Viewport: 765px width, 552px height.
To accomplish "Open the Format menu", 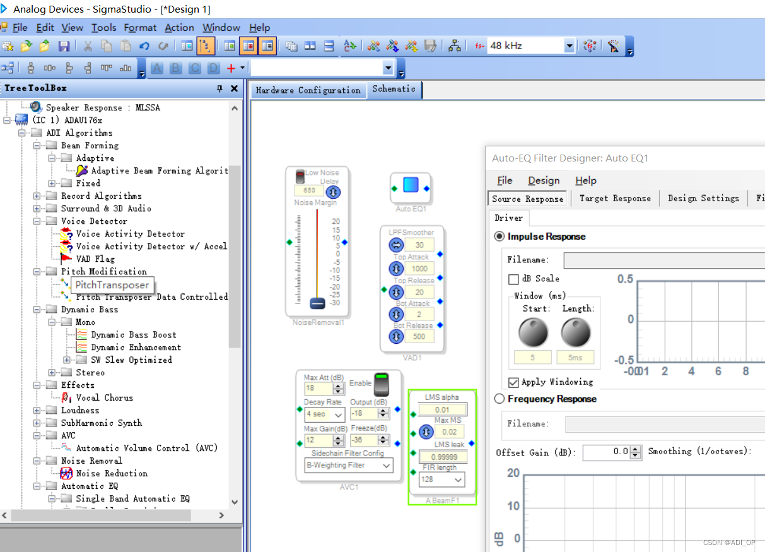I will 140,28.
